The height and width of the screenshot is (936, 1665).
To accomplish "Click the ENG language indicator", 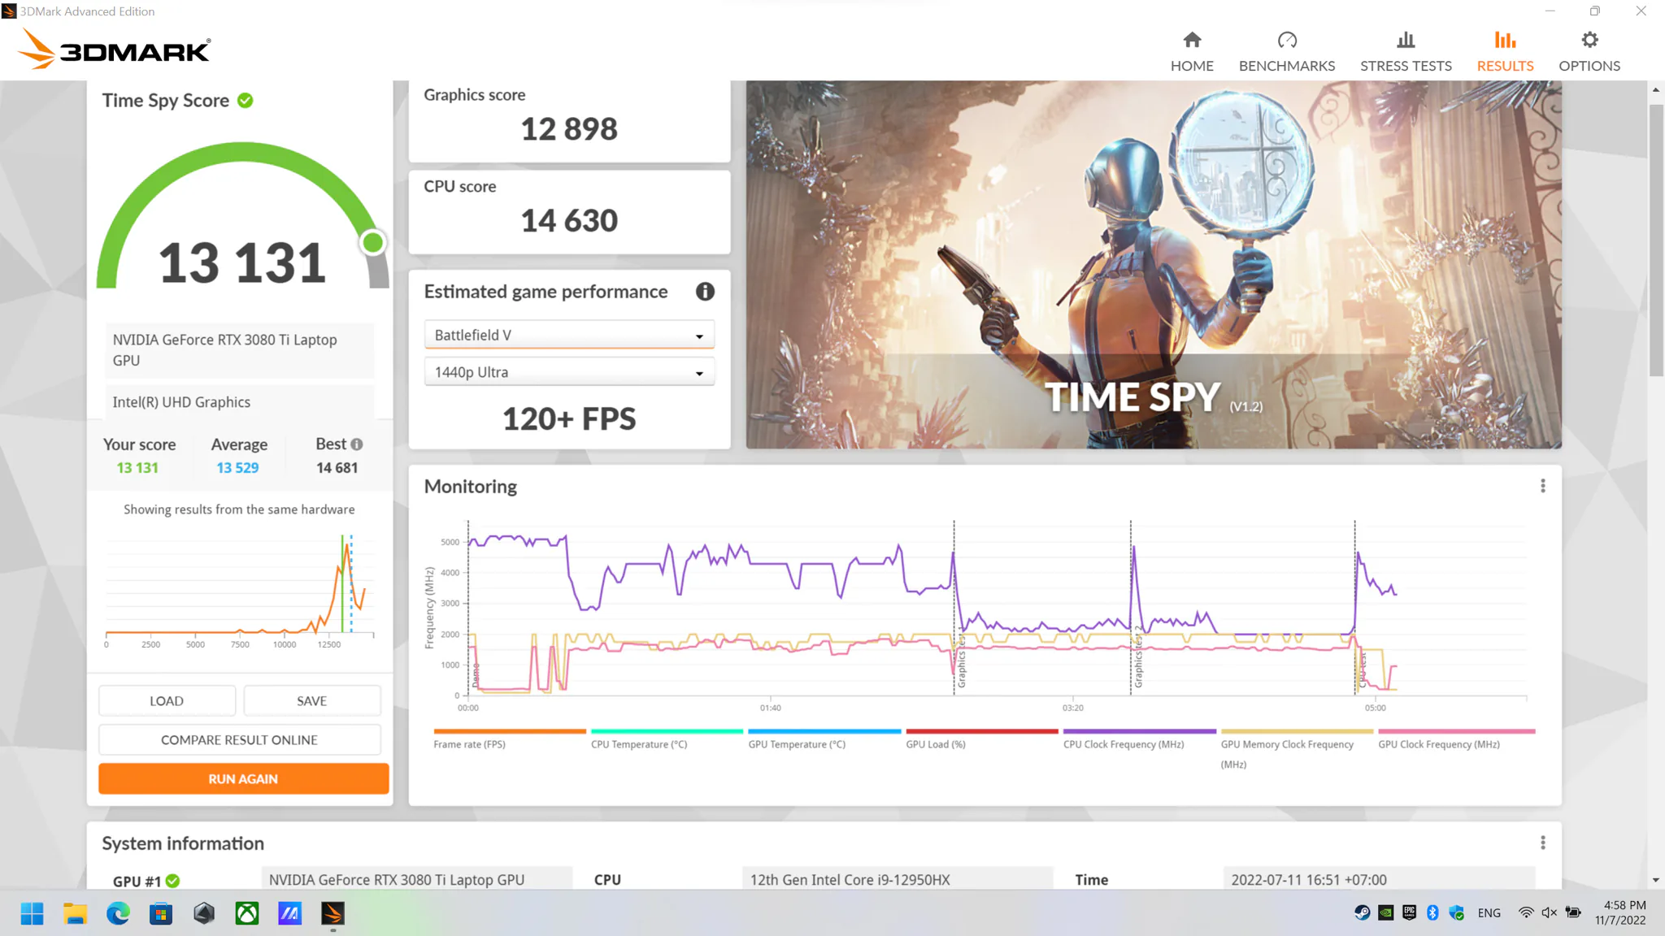I will tap(1489, 913).
